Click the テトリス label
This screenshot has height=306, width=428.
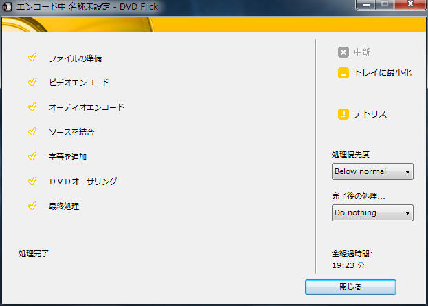click(370, 114)
